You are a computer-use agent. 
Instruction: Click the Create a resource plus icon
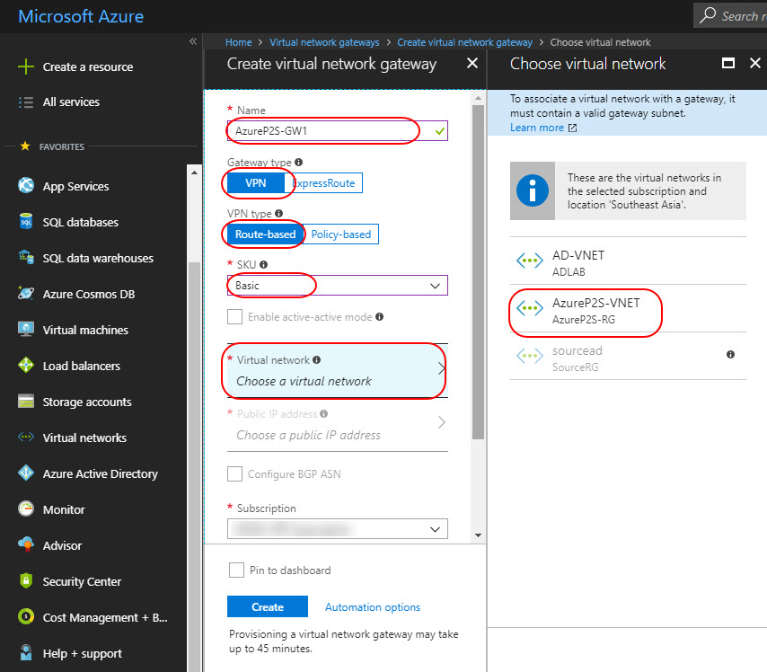coord(26,66)
